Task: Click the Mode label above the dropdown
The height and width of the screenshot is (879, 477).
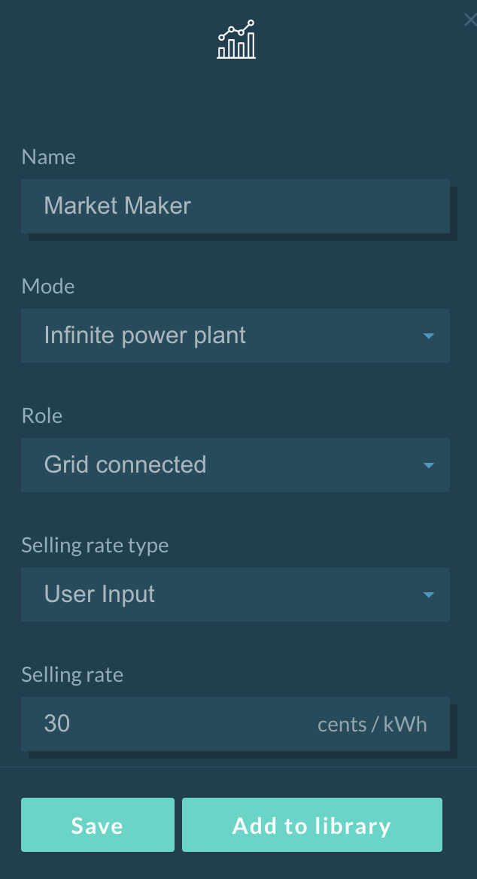Action: click(x=47, y=287)
